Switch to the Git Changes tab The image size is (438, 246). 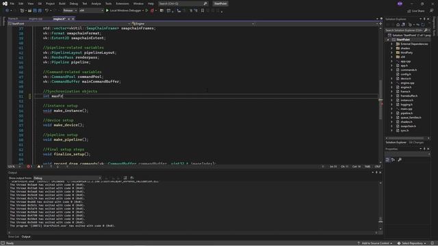point(416,143)
